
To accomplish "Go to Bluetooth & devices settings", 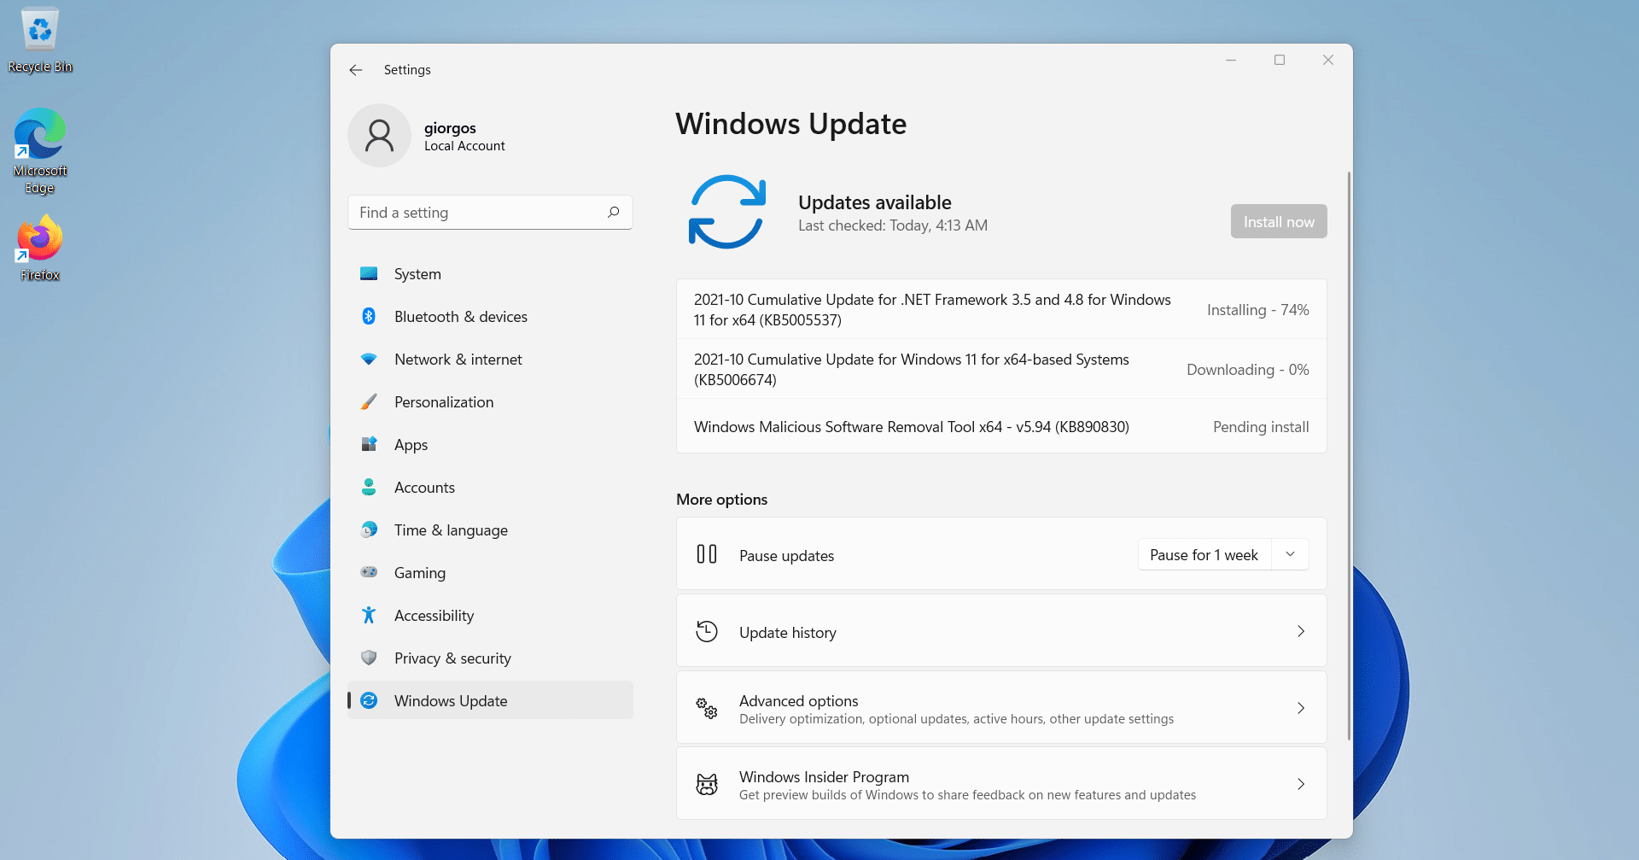I will [x=490, y=317].
